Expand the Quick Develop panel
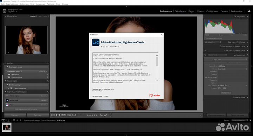The image size is (253, 136). coord(247,42)
